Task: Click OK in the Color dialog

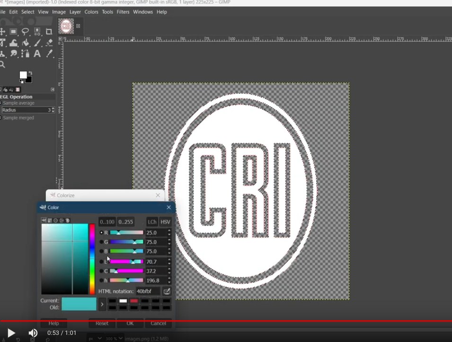Action: 130,324
